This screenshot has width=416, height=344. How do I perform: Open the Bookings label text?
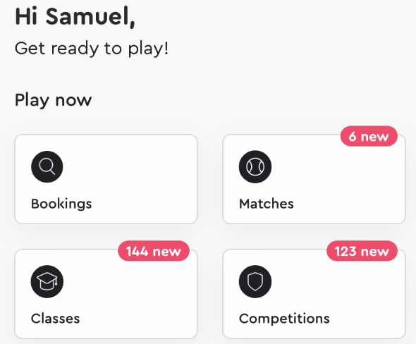[61, 204]
